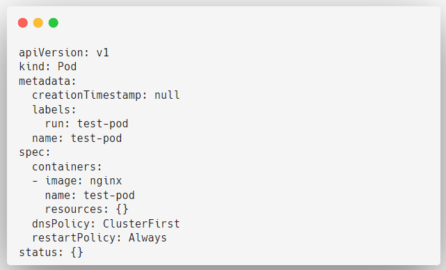Click the green maximize dot

pos(54,23)
